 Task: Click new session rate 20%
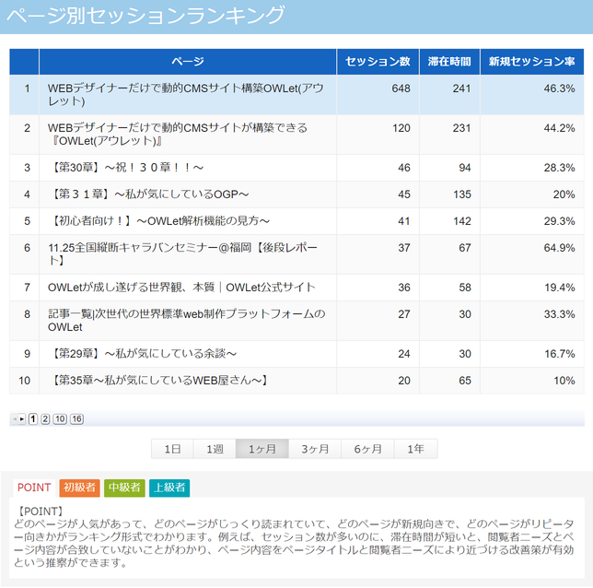pyautogui.click(x=564, y=194)
